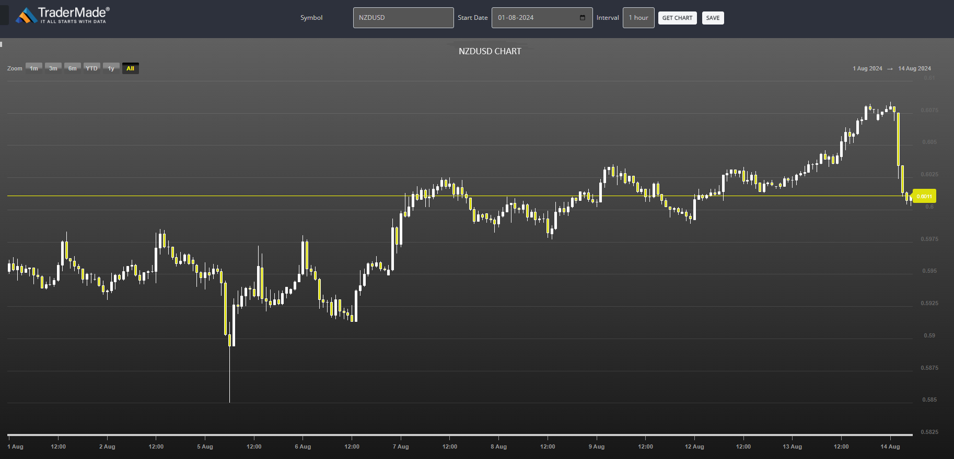Image resolution: width=954 pixels, height=459 pixels.
Task: Click the 2 Aug x-axis label
Action: pyautogui.click(x=107, y=446)
